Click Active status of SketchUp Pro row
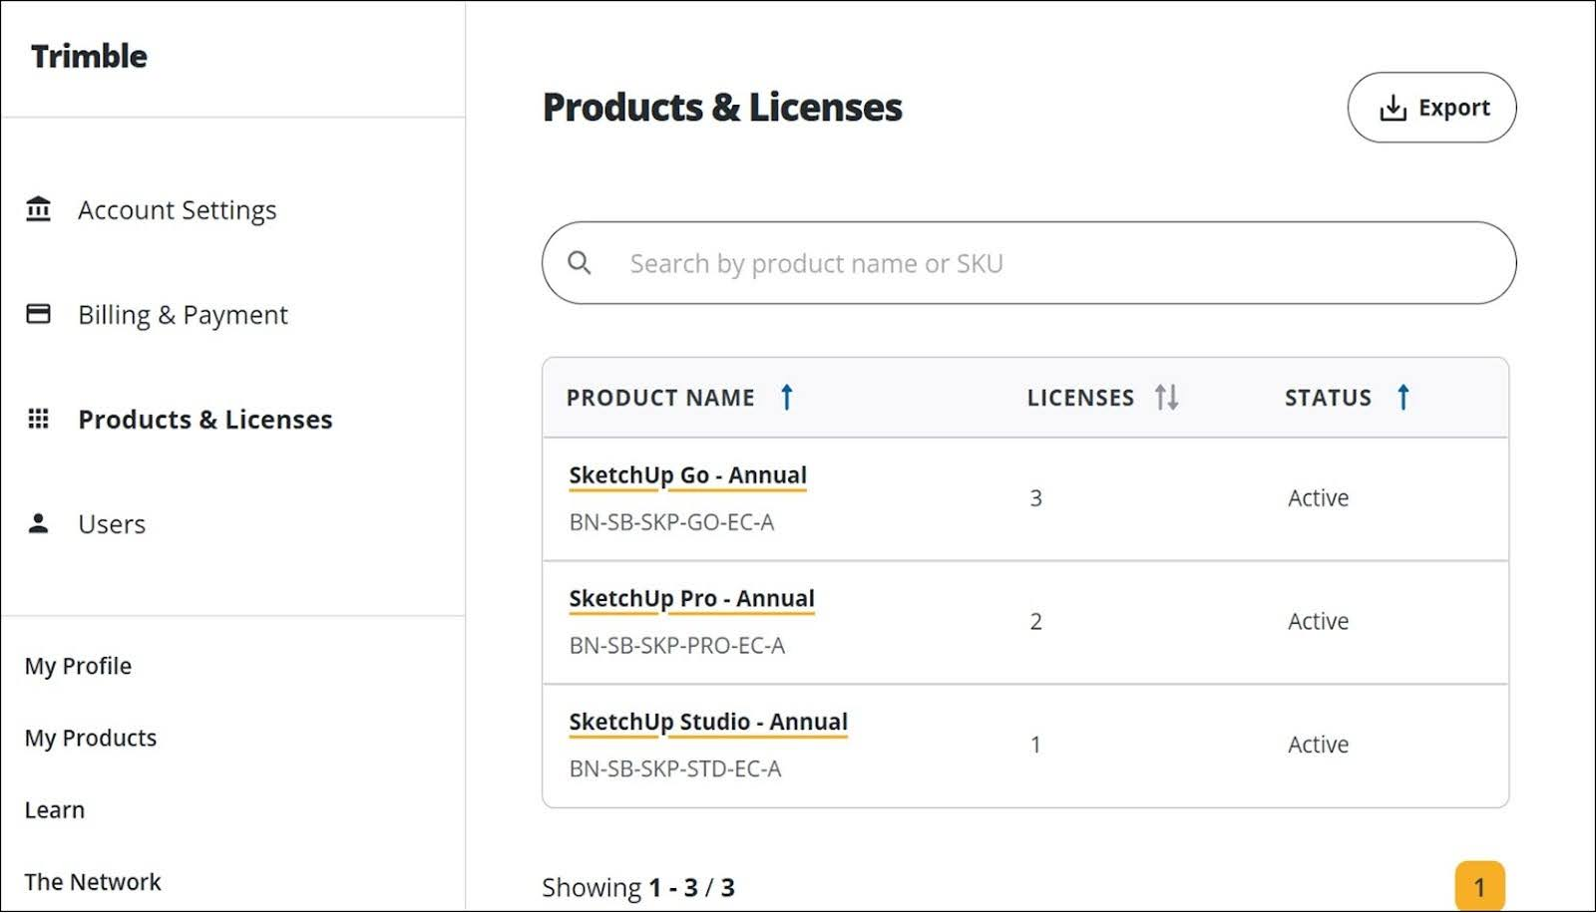 coord(1318,622)
